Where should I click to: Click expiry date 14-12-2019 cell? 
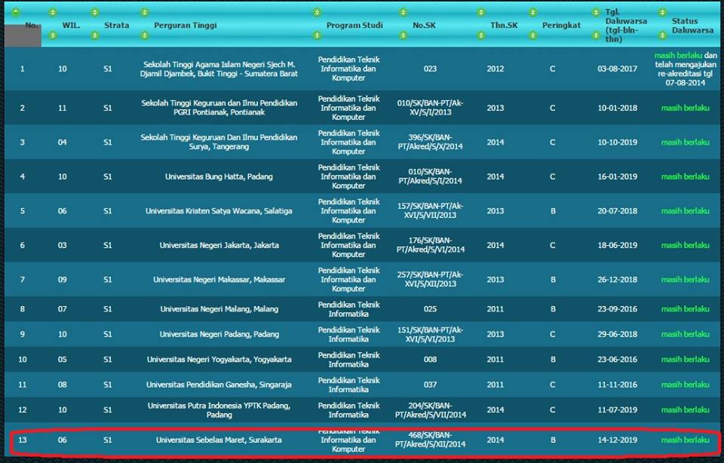coord(617,440)
